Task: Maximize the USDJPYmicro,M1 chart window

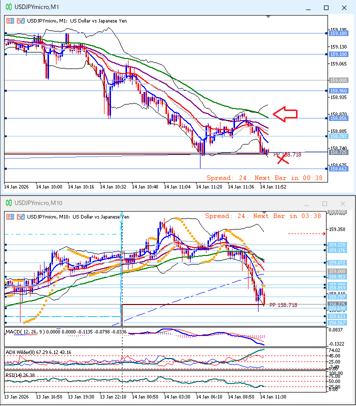Action: point(326,7)
